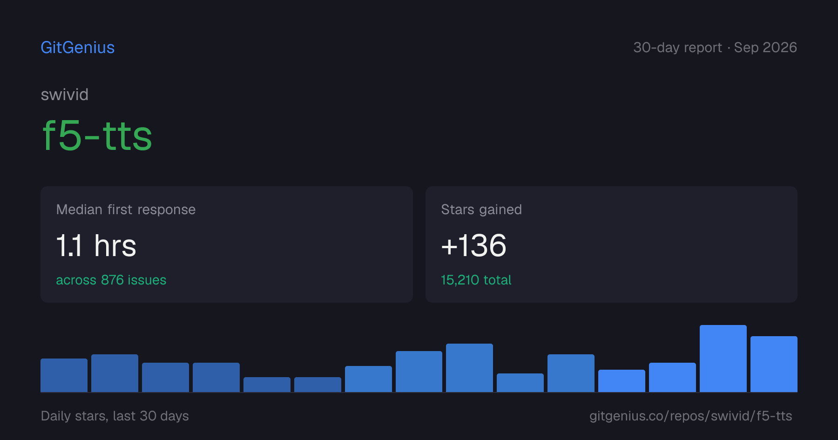Select the 30-day report Sep 2026 label
The height and width of the screenshot is (440, 838).
pyautogui.click(x=715, y=47)
